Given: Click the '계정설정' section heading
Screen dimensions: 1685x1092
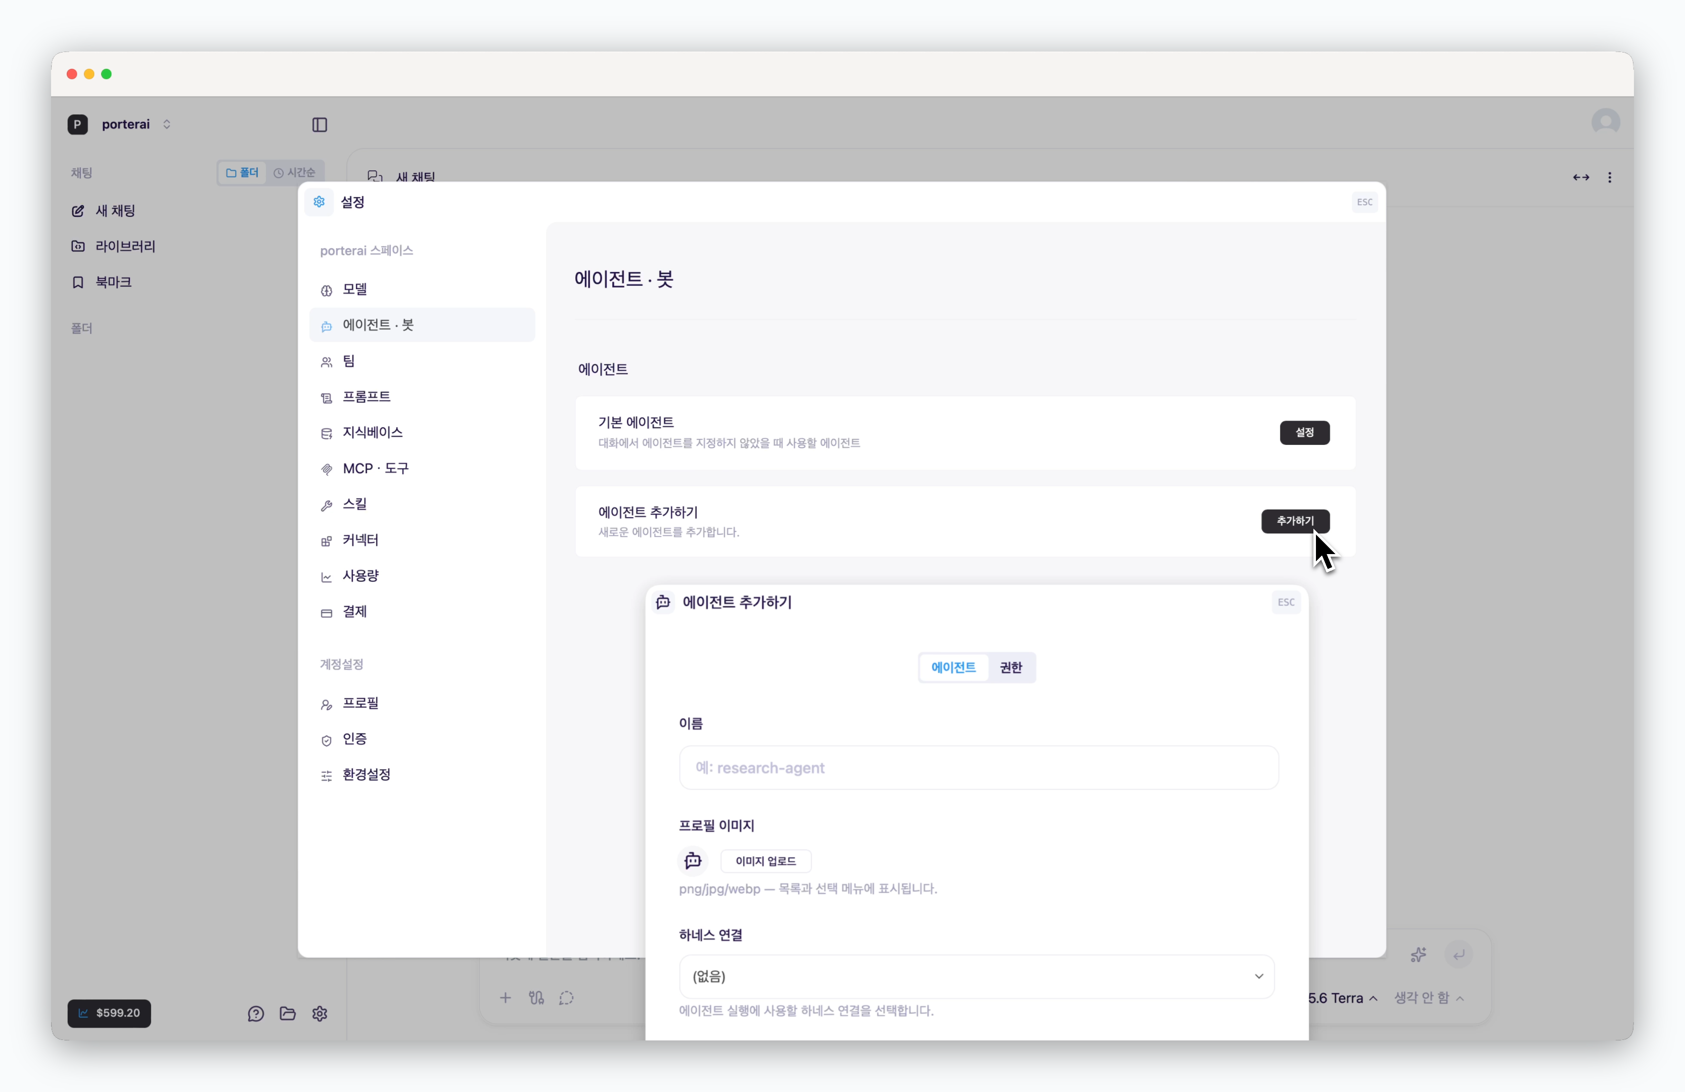Looking at the screenshot, I should [341, 664].
